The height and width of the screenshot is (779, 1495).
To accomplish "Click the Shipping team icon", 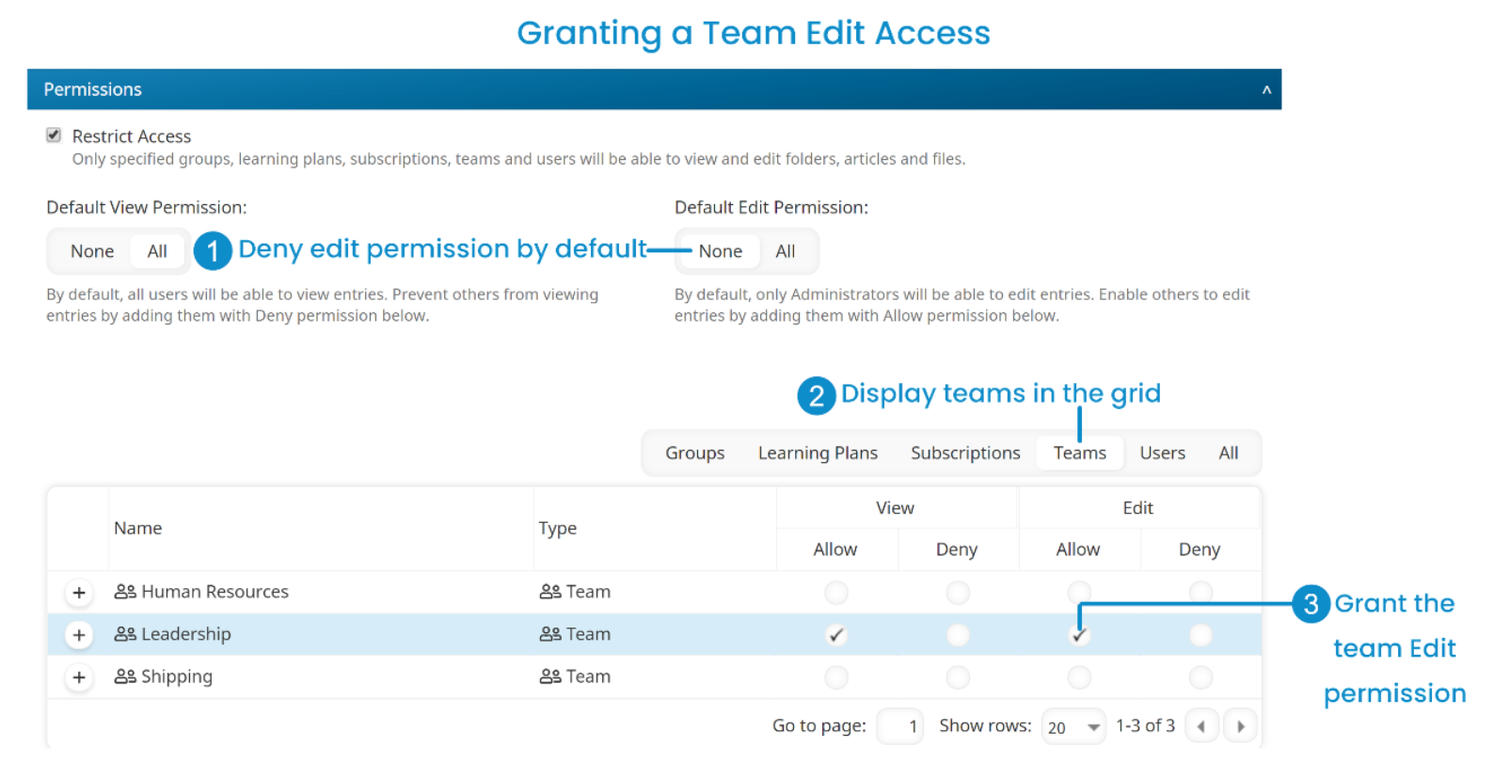I will (x=125, y=676).
